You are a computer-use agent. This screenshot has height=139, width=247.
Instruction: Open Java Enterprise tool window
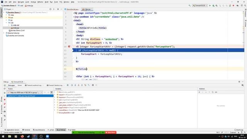click(39, 130)
